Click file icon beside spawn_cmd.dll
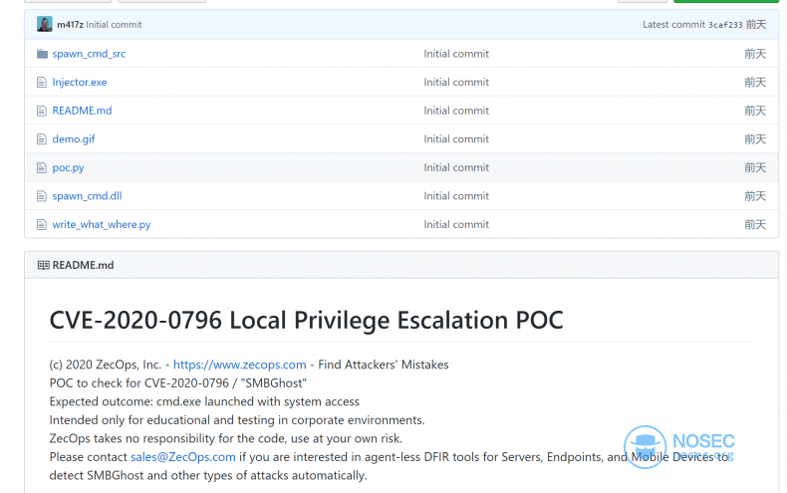Screen dimensions: 787x493 click(42, 196)
